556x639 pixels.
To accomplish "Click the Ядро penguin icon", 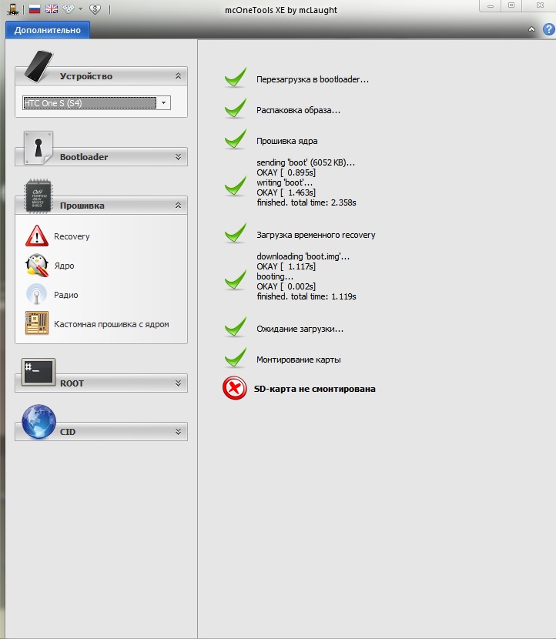I will (x=37, y=266).
